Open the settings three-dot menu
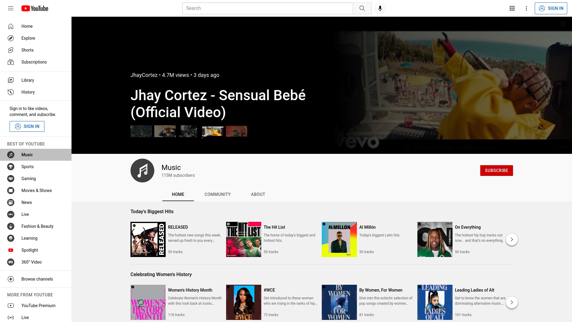 click(526, 8)
